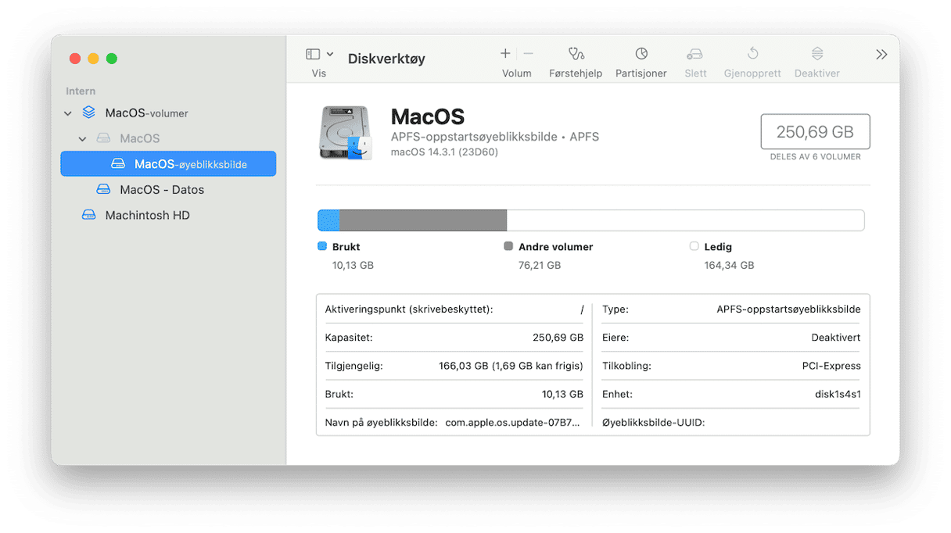Click the Intern sidebar header
The height and width of the screenshot is (533, 951).
[x=81, y=91]
